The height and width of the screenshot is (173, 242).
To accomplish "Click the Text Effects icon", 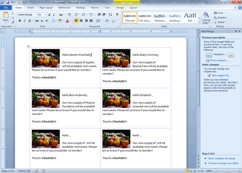I will click(54, 20).
